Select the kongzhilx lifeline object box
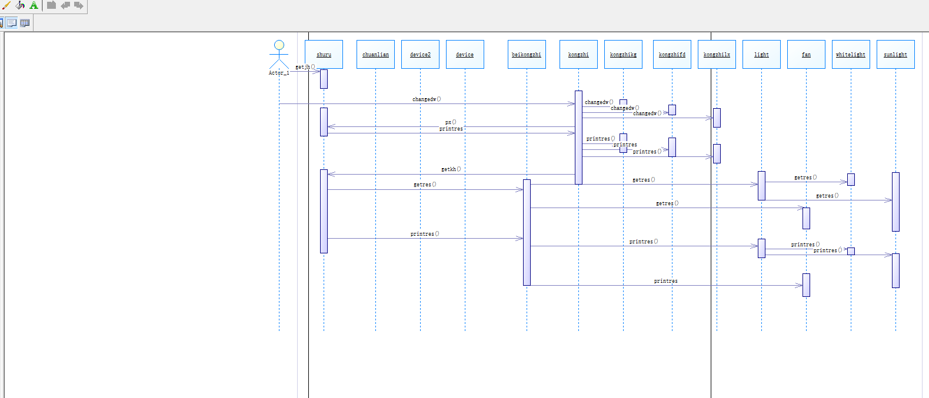Screen dimensions: 929x398 pos(717,54)
